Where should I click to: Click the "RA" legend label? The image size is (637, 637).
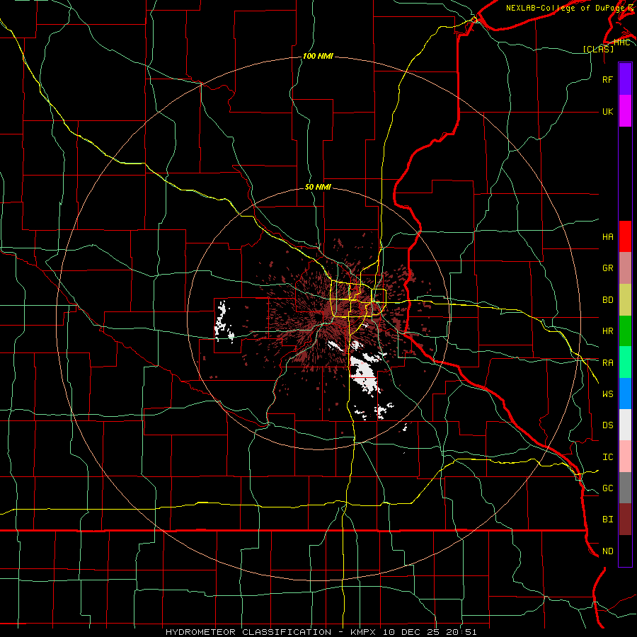pos(608,362)
